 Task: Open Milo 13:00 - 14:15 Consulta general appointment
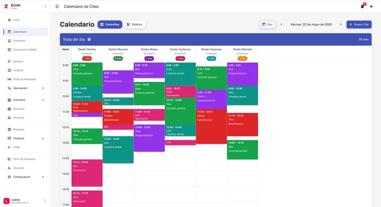click(242, 150)
